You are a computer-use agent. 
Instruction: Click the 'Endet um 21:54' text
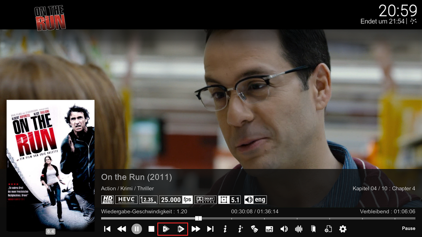[x=382, y=22]
